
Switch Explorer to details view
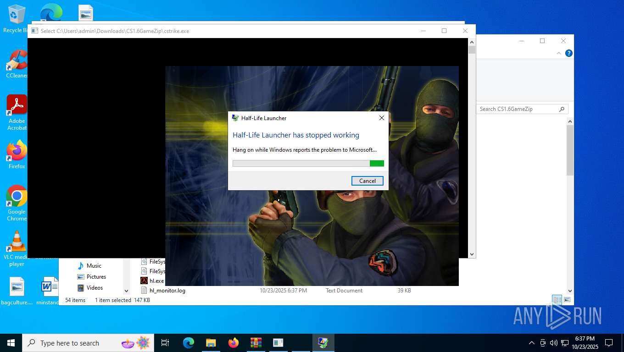(x=557, y=300)
